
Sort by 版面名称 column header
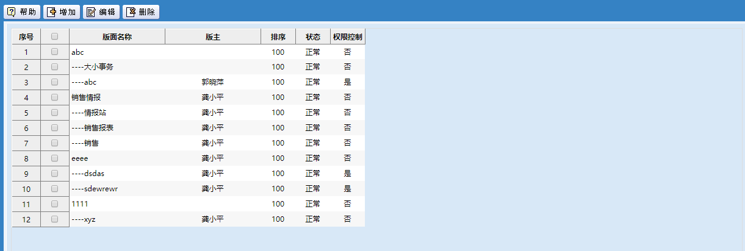(117, 37)
